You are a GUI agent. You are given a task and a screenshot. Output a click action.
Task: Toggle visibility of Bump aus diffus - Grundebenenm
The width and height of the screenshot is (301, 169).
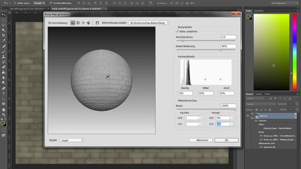(x=261, y=136)
